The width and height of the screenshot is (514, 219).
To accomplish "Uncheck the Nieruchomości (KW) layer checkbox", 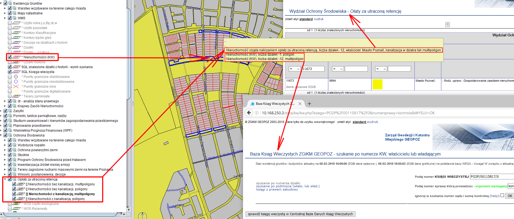I will click(10, 57).
